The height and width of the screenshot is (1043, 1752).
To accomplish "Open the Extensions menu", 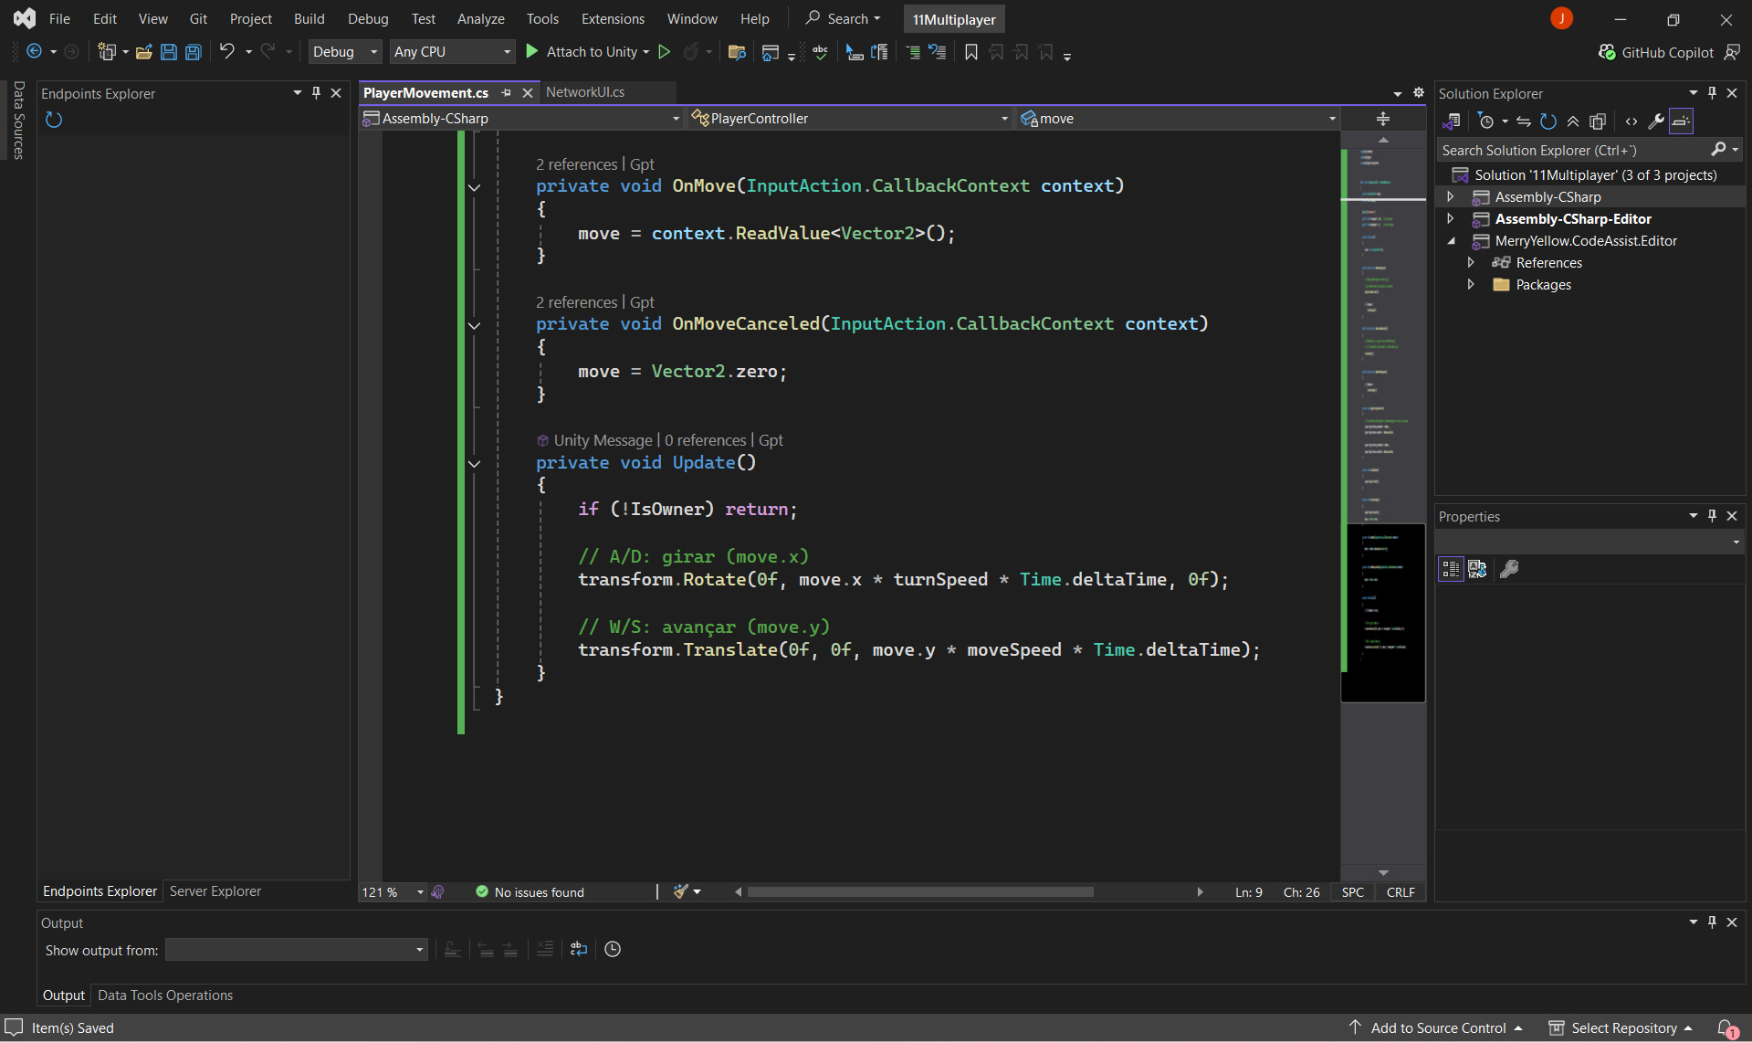I will [612, 18].
